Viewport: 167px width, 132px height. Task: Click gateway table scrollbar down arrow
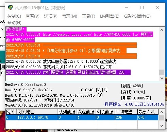pyautogui.click(x=162, y=126)
